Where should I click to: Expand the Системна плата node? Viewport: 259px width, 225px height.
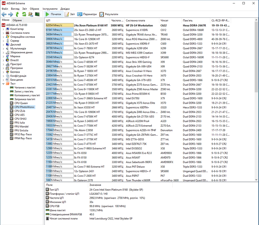pos(3,33)
